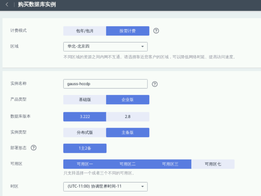Go back using the header arrow

tap(7, 4)
